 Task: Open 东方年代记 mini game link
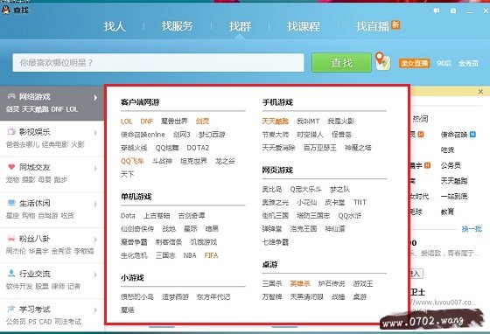(x=213, y=297)
